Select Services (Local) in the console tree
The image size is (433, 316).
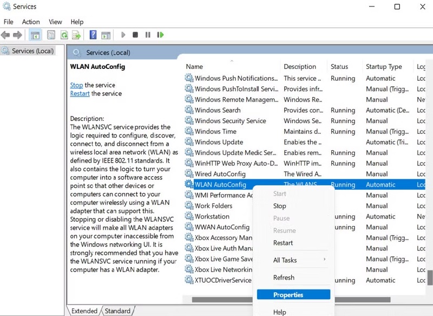[x=32, y=51]
